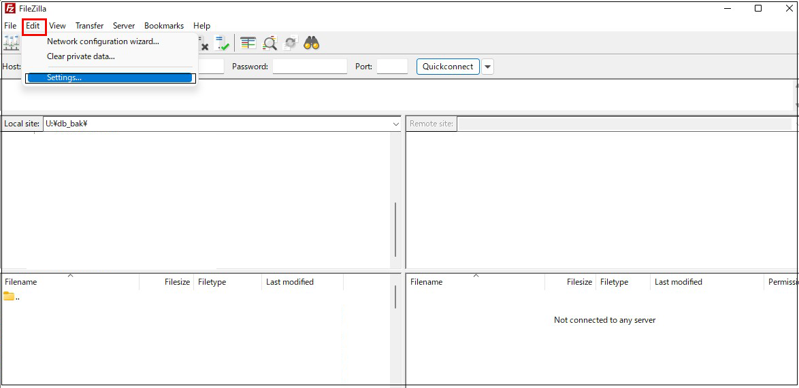Click the binoculars file search icon
Screen dimensions: 799x388
coord(311,43)
